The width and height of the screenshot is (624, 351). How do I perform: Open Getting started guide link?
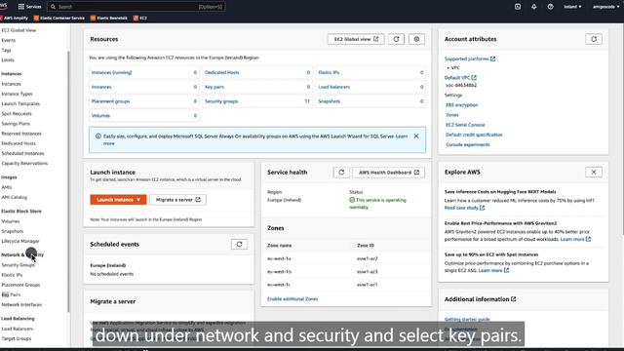pyautogui.click(x=467, y=319)
